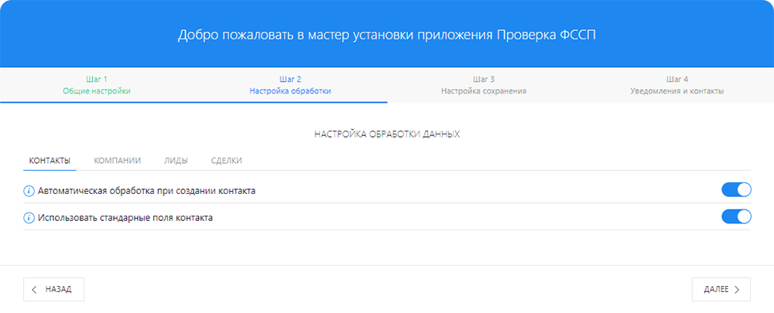Click right chevron arrow in Далее button
This screenshot has width=774, height=313.
tap(738, 289)
